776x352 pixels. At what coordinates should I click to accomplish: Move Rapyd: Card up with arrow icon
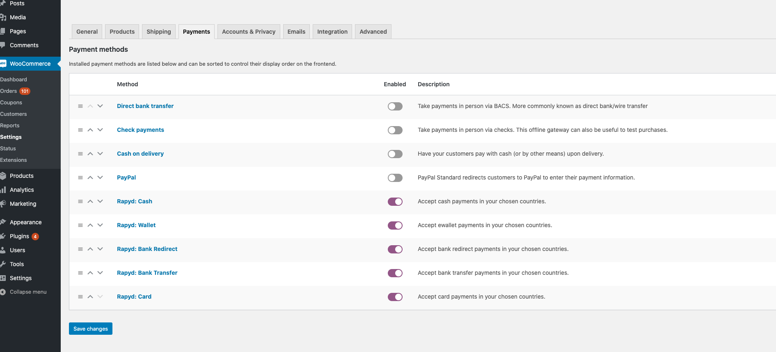click(90, 297)
